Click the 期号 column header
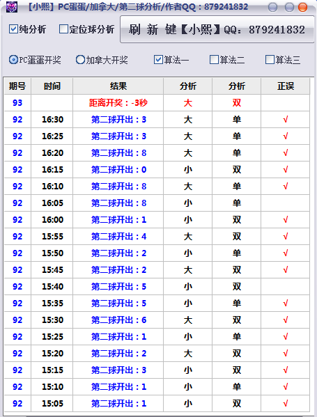The image size is (317, 417). click(x=17, y=86)
